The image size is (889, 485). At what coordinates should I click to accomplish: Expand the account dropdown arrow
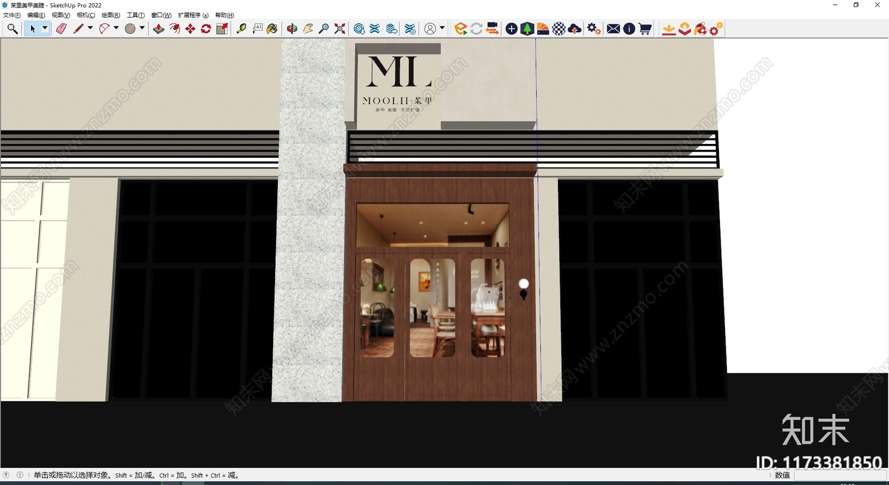coord(442,28)
